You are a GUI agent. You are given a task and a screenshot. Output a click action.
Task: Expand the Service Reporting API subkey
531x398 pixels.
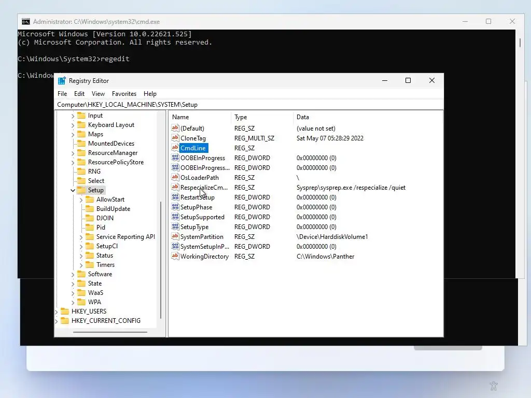coord(81,237)
